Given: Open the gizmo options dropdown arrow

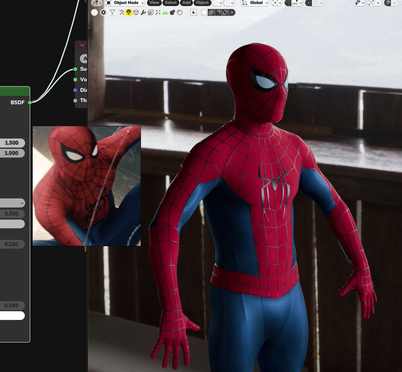Looking at the screenshot, I should pos(379,3).
